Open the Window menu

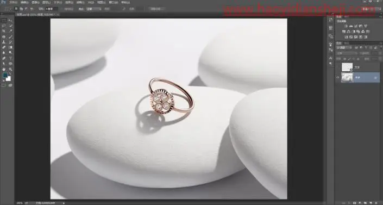point(113,2)
